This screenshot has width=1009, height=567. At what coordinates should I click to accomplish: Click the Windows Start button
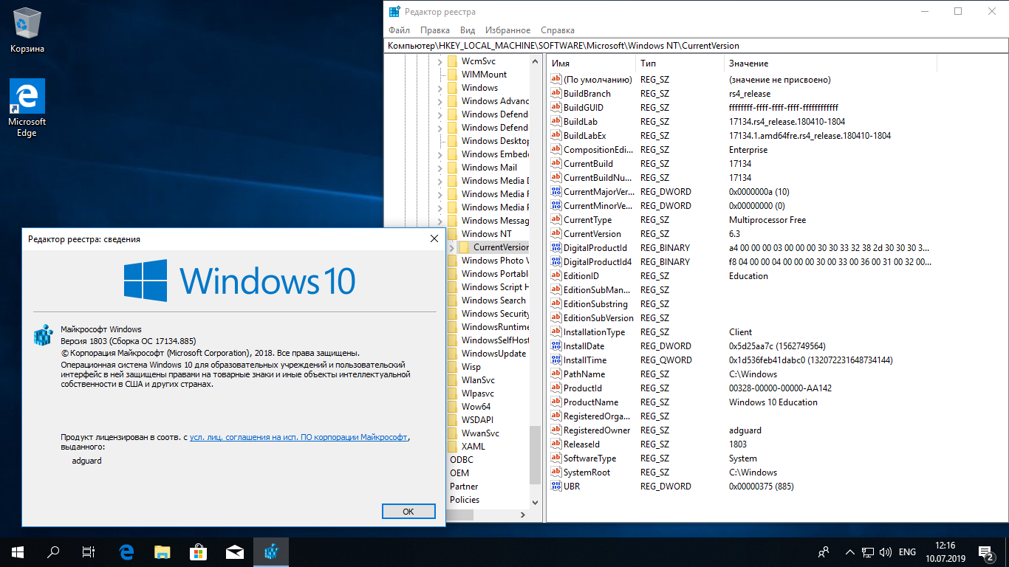click(x=18, y=551)
